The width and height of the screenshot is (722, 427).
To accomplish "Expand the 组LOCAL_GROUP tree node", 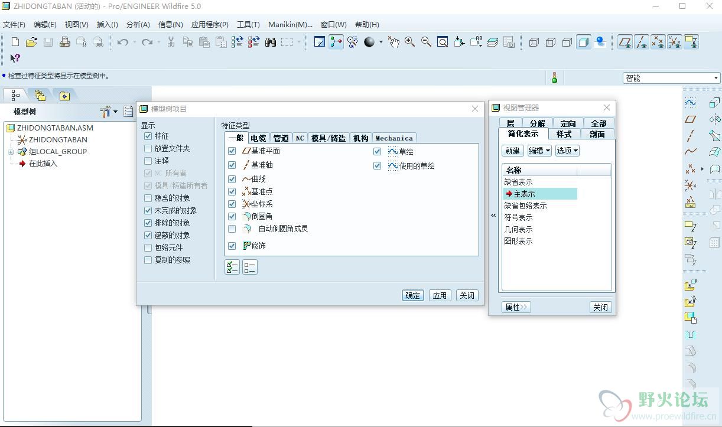I will coord(11,152).
